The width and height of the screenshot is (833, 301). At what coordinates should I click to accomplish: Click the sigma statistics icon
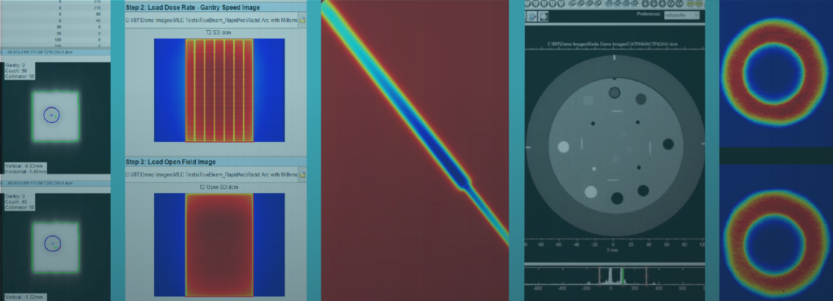point(532,16)
